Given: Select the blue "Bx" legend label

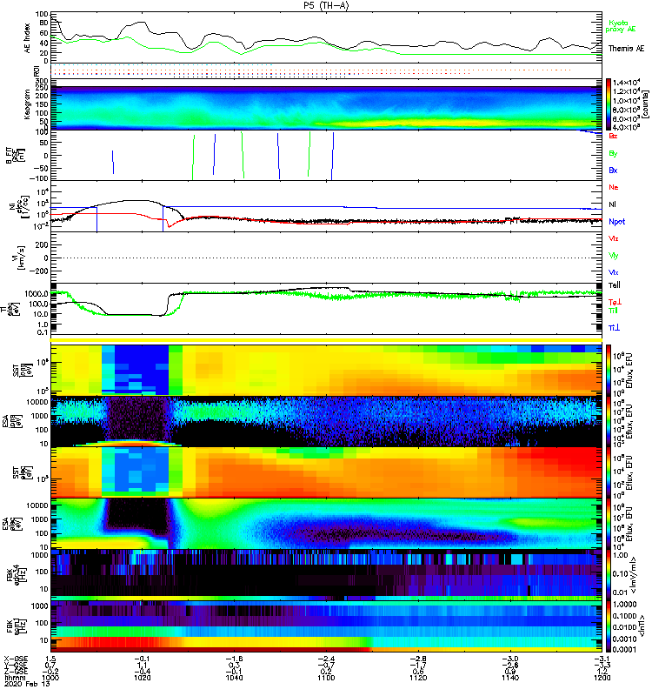Looking at the screenshot, I should pos(613,171).
